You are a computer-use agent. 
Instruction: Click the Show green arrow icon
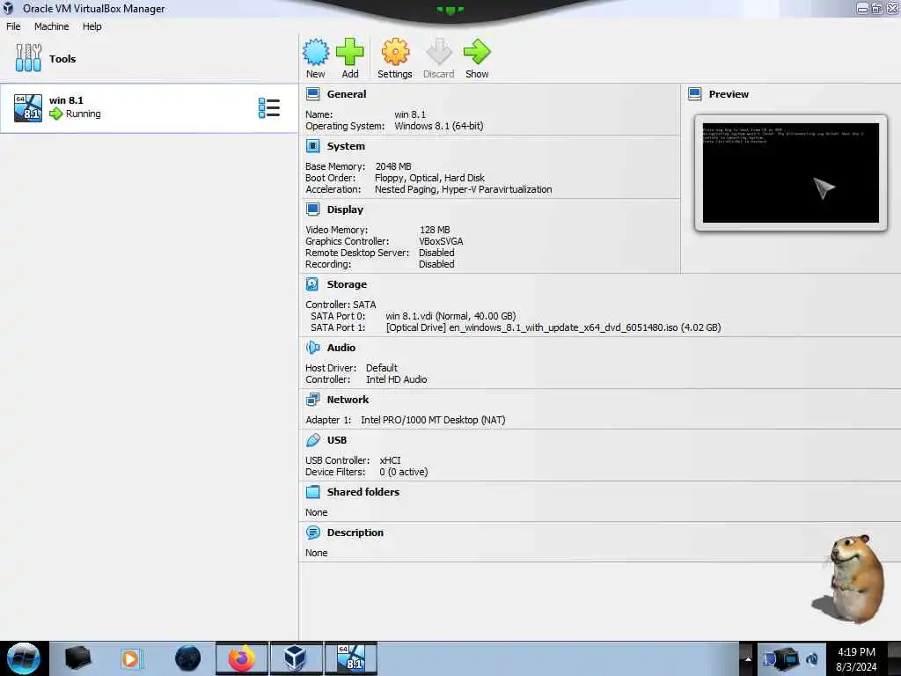click(x=477, y=52)
